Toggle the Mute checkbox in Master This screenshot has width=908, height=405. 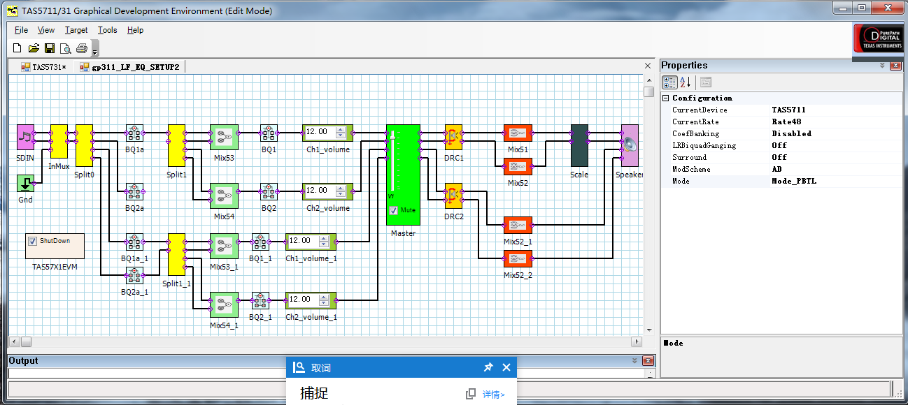click(x=394, y=210)
